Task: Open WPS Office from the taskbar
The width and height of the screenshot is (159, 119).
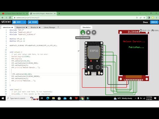Action: pyautogui.click(x=76, y=98)
